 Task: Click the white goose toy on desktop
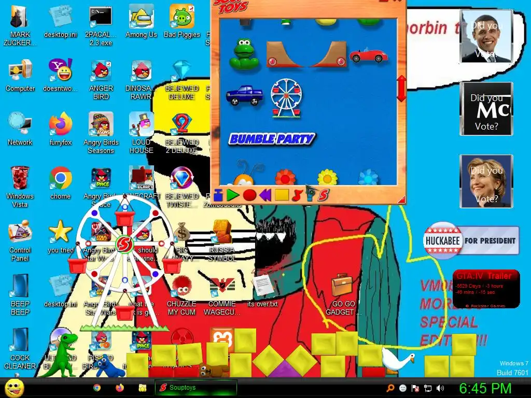[x=398, y=360]
